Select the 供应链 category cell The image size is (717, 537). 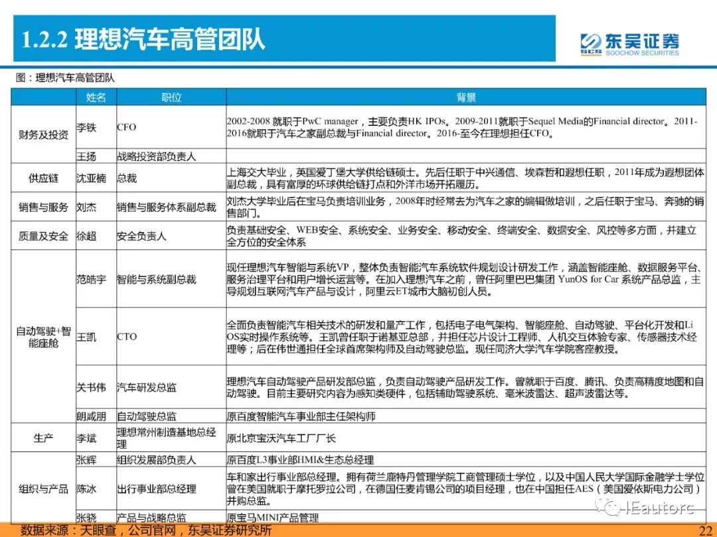(43, 178)
